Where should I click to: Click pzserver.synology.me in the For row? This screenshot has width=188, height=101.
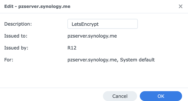click(x=92, y=60)
